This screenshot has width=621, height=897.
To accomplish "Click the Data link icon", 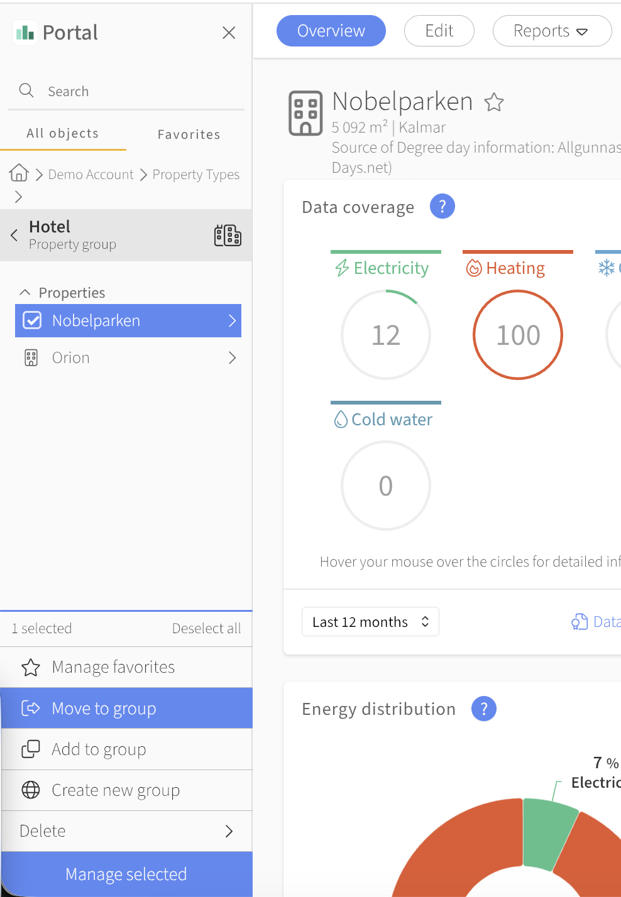I will [579, 622].
